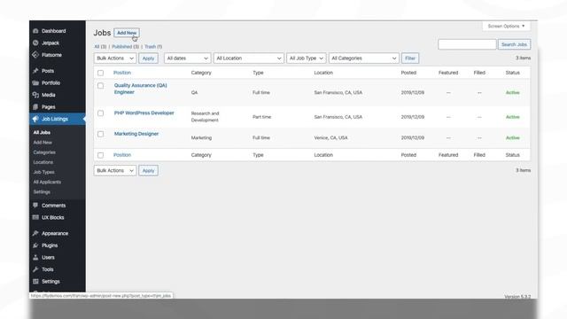The width and height of the screenshot is (567, 319).
Task: Click the Tools wrench icon
Action: click(x=35, y=269)
